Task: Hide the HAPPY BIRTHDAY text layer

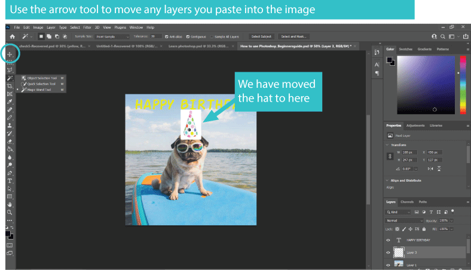Action: click(389, 240)
